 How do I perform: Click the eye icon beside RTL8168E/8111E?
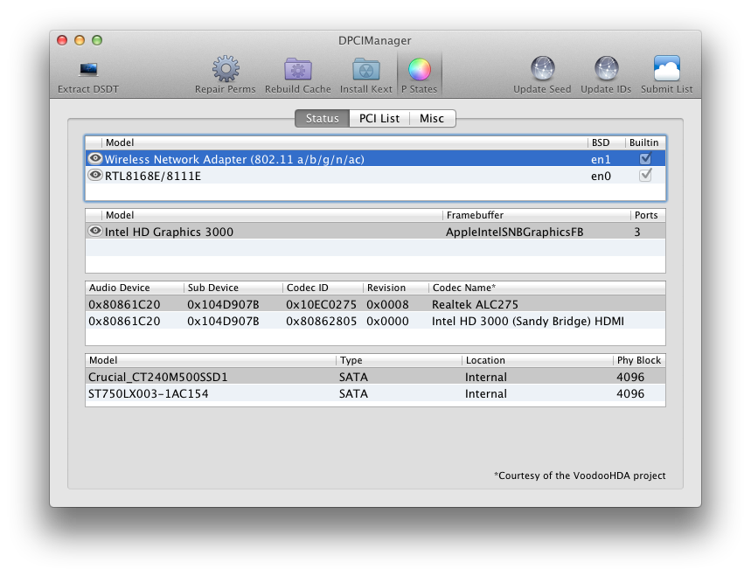[x=95, y=175]
